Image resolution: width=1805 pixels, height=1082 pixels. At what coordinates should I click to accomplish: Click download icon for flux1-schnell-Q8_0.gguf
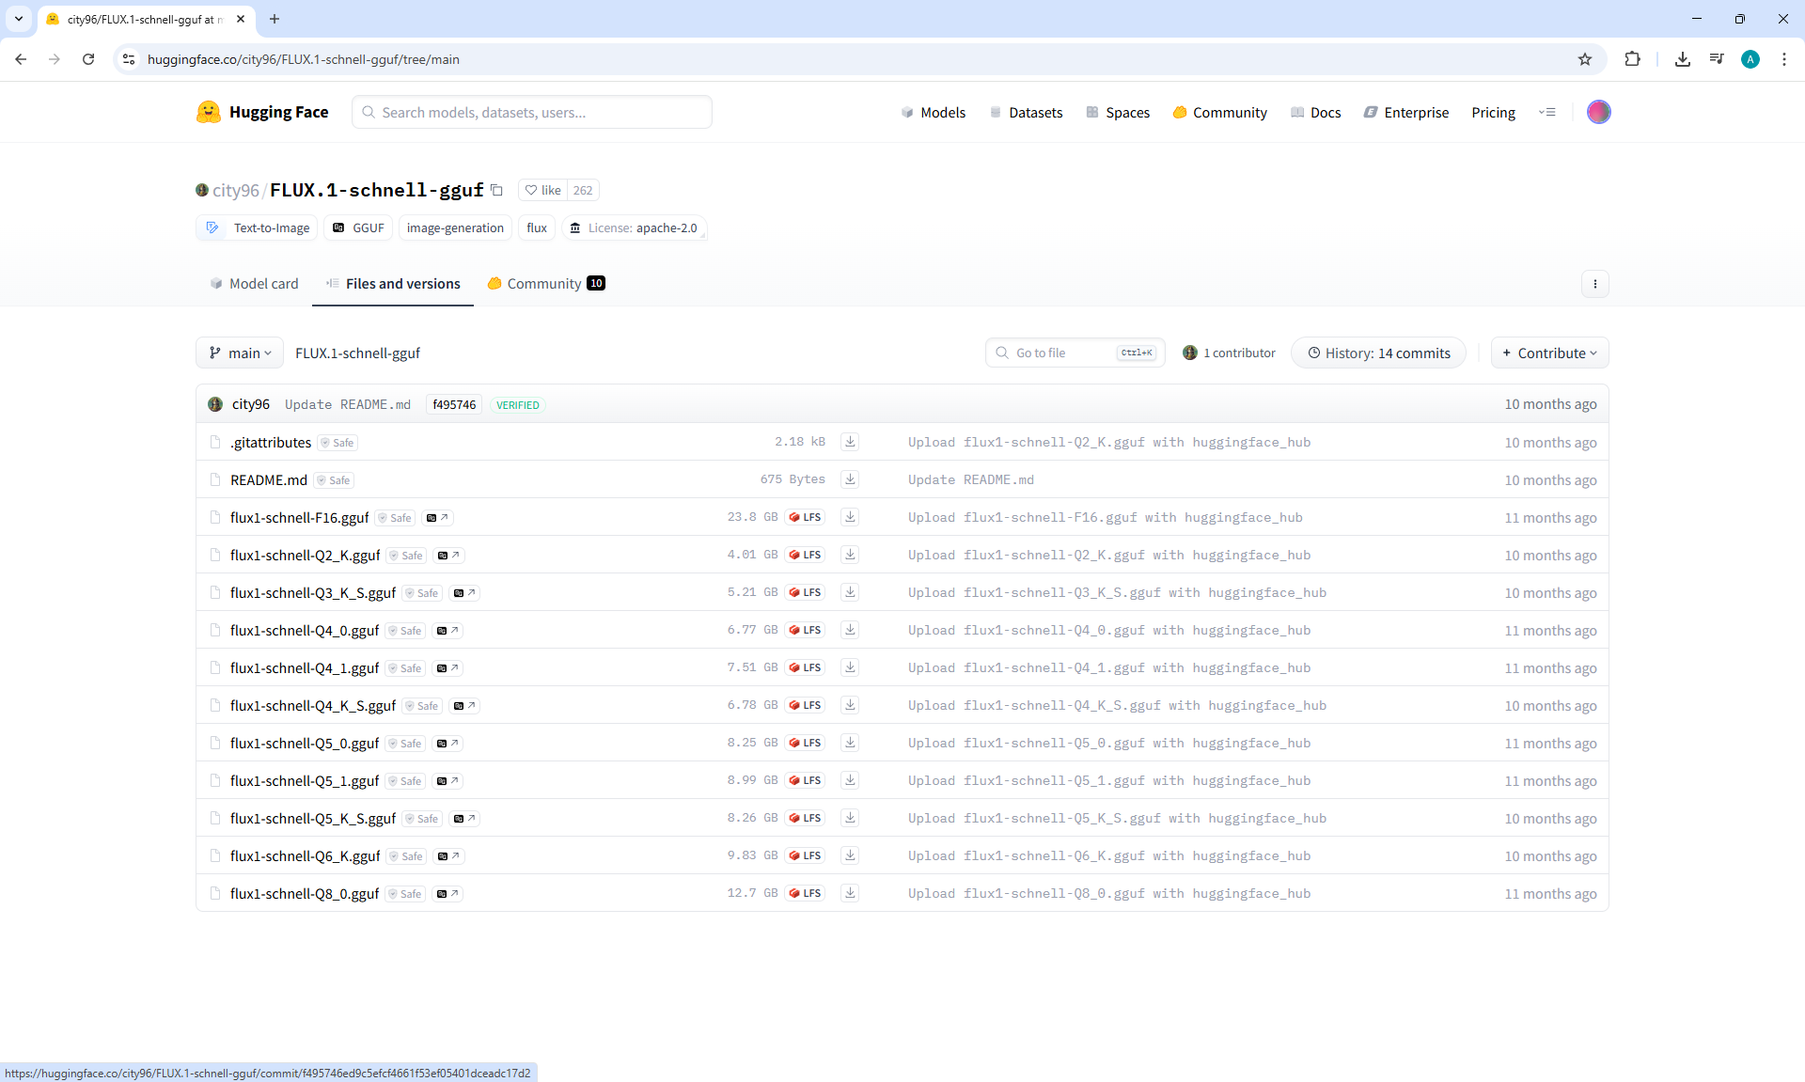pyautogui.click(x=850, y=893)
